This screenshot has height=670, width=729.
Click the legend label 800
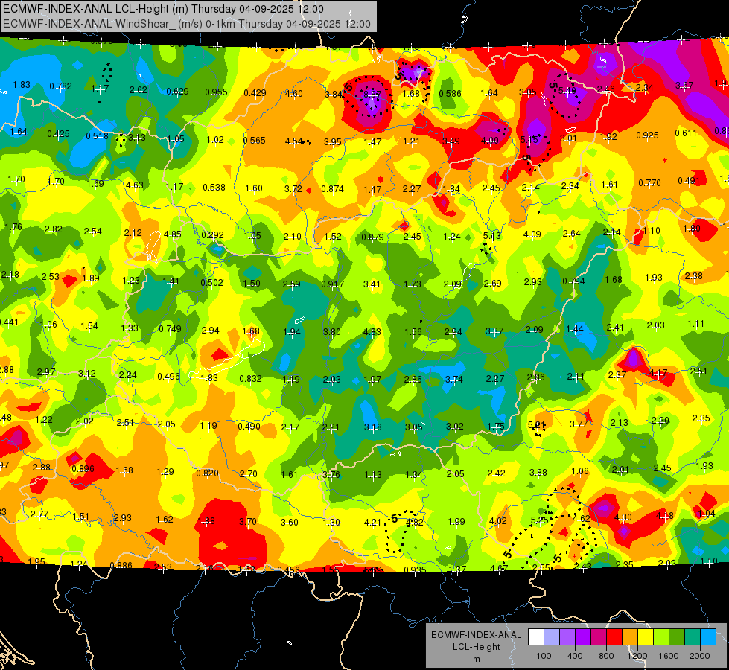coord(606,656)
